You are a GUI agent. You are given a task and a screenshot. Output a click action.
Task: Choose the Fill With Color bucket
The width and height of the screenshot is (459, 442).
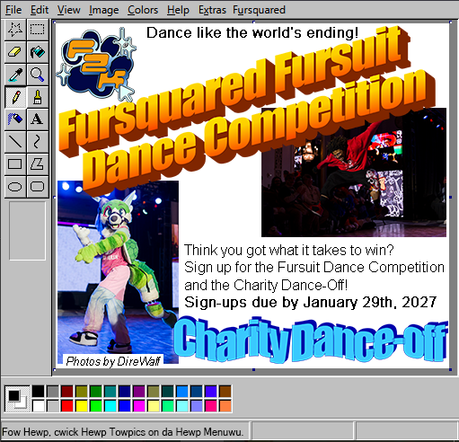[38, 52]
